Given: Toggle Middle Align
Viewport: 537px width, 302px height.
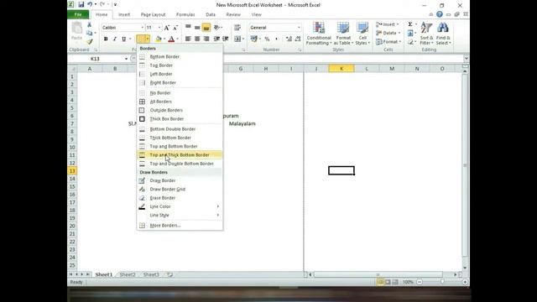Looking at the screenshot, I should (x=197, y=28).
